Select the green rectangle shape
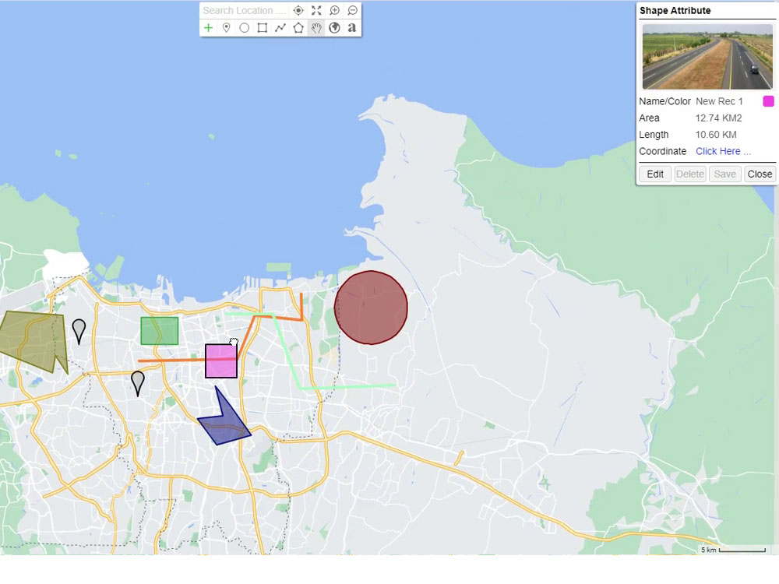Image resolution: width=779 pixels, height=584 pixels. (160, 331)
